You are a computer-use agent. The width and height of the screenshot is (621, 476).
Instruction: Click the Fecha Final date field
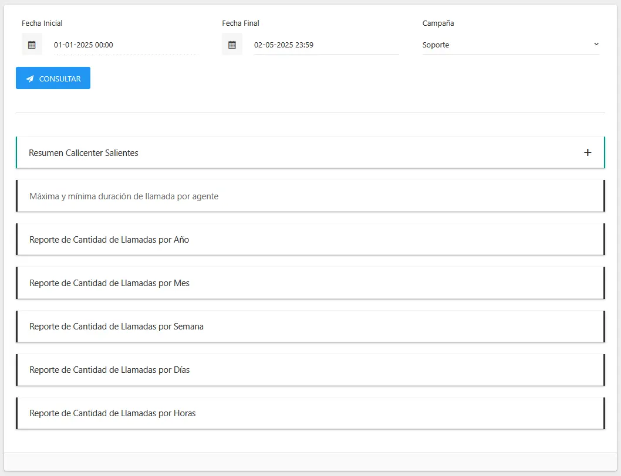[x=326, y=45]
